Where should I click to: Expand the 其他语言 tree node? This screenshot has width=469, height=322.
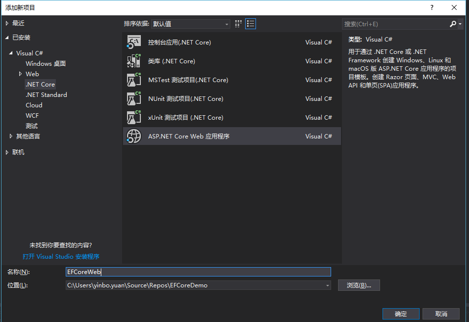11,136
